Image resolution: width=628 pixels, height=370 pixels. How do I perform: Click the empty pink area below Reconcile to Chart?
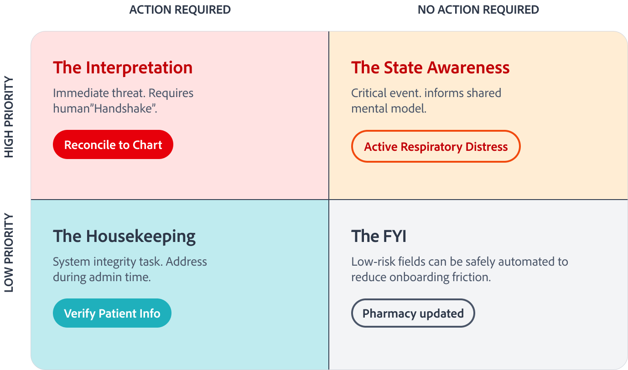point(180,180)
